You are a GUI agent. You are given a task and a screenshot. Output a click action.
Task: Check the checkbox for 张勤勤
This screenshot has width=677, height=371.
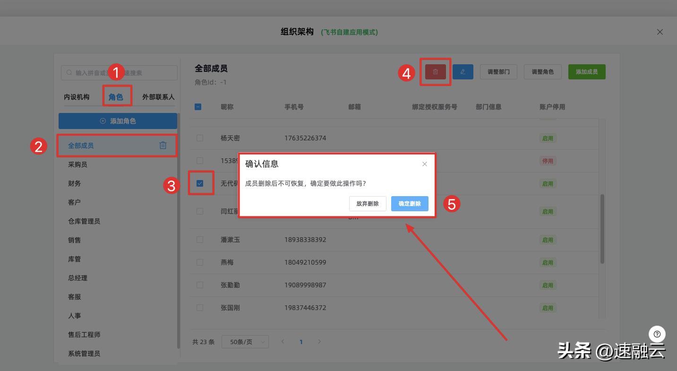199,285
